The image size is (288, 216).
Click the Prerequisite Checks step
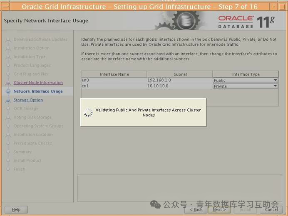(33, 143)
